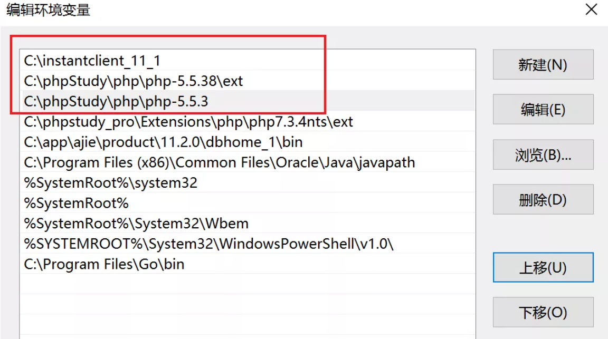Select C:\Program Files\Go\bin entry
Viewport: 608px width, 339px height.
(248, 264)
